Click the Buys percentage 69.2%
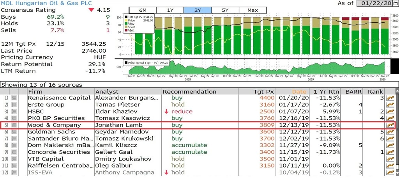 [55, 17]
